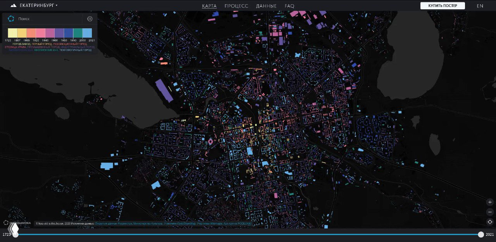Screen dimensions: 496x242
Task: Open the FAQ page
Action: (289, 6)
